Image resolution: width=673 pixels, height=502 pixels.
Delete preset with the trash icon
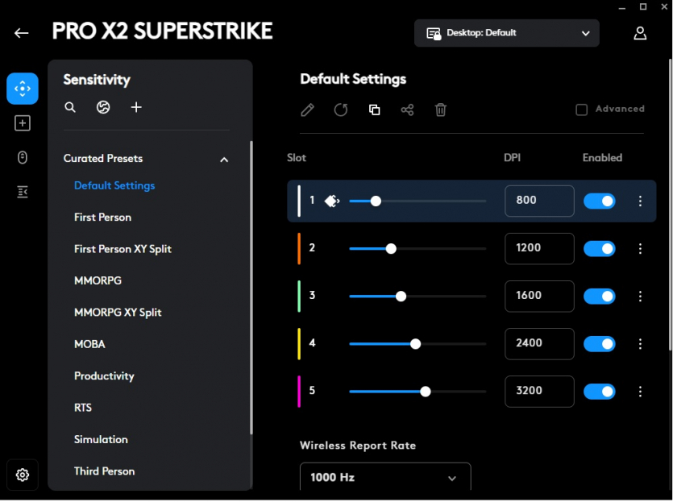441,110
